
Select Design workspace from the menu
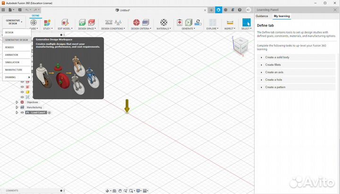pos(17,33)
